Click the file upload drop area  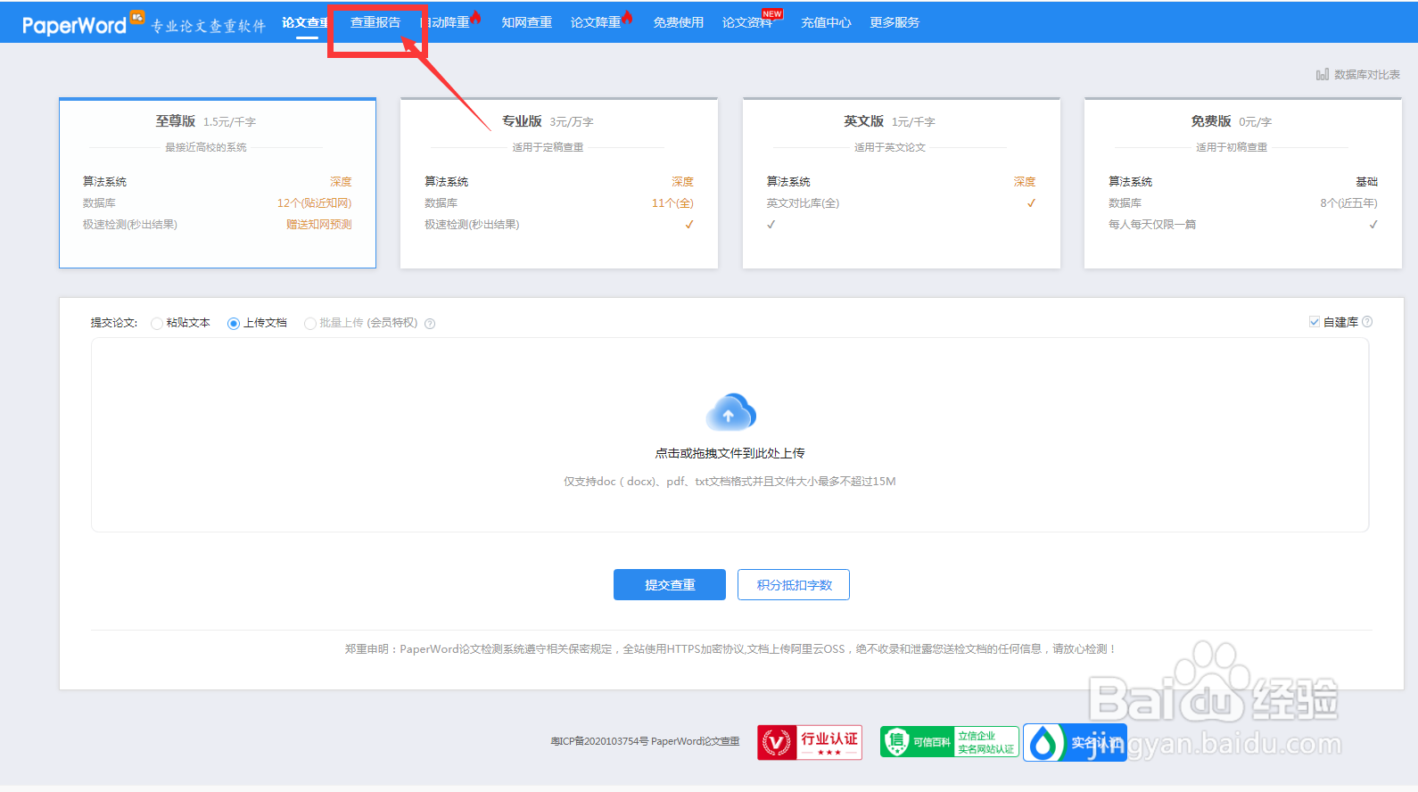click(730, 435)
